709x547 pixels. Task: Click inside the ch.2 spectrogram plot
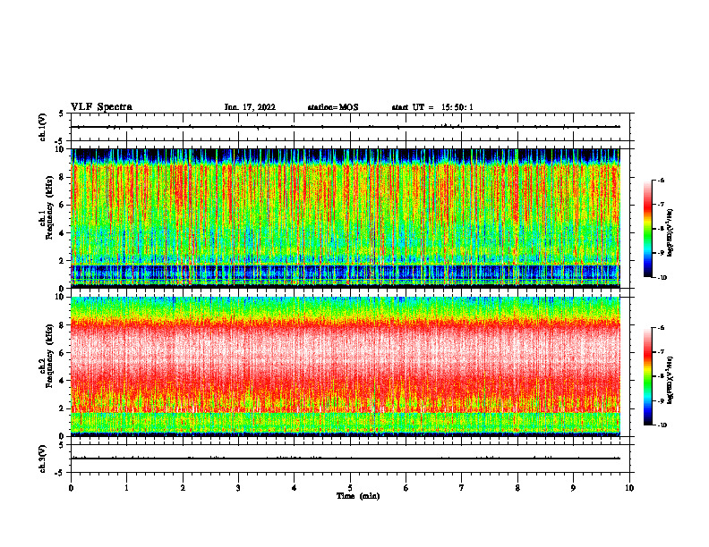pos(346,366)
